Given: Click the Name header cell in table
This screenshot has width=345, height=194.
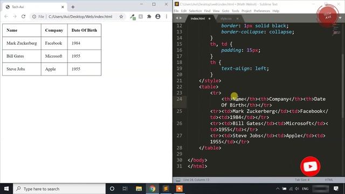Looking at the screenshot, I should (22, 30).
